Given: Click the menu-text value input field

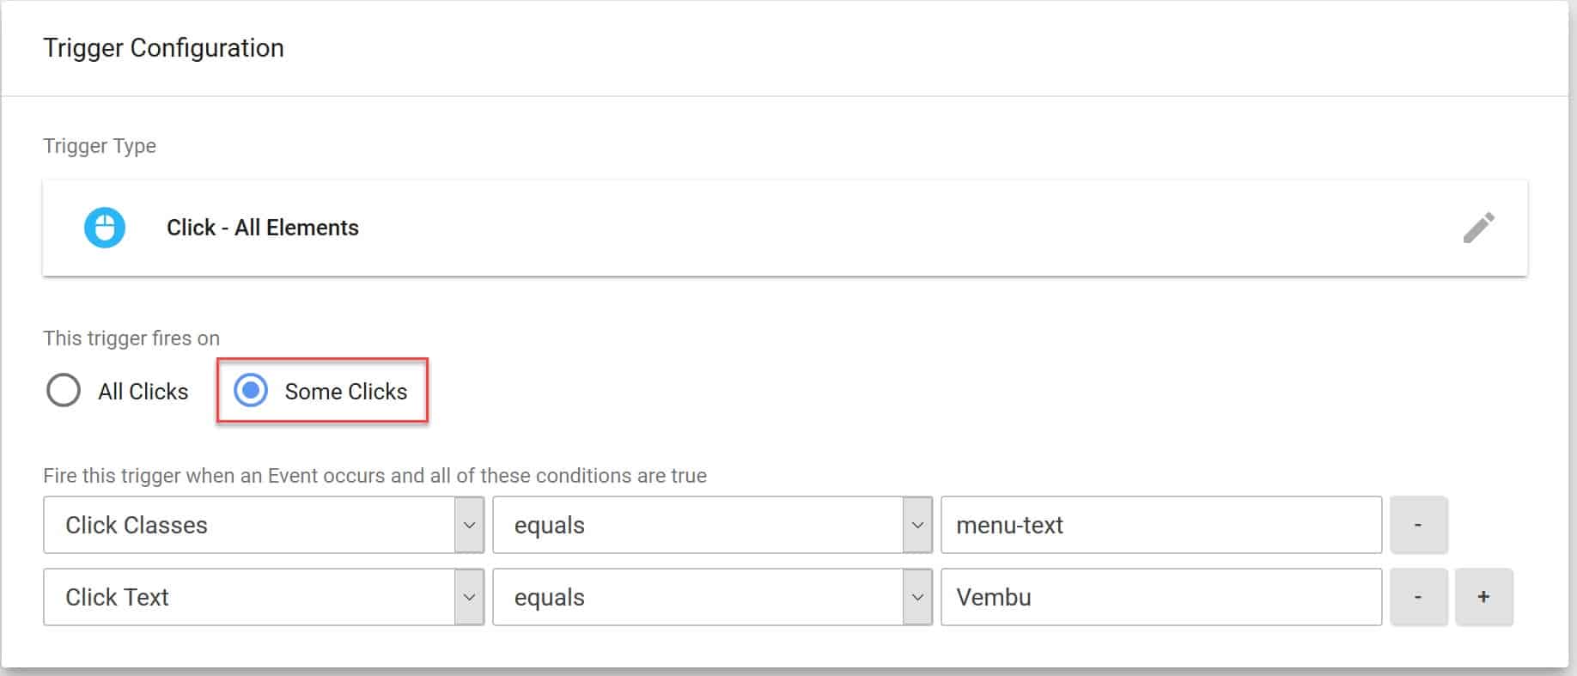Looking at the screenshot, I should (x=1160, y=525).
